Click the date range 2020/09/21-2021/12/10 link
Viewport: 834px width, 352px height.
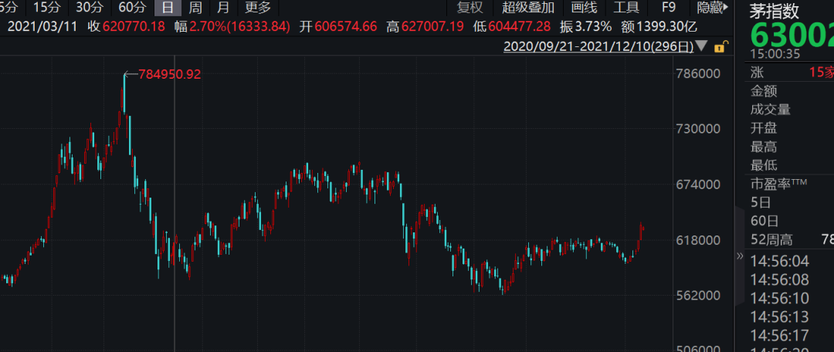(x=598, y=47)
